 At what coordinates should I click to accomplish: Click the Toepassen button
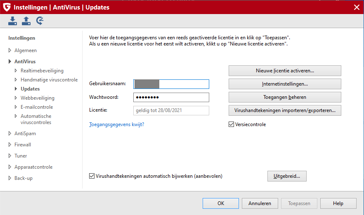299,203
